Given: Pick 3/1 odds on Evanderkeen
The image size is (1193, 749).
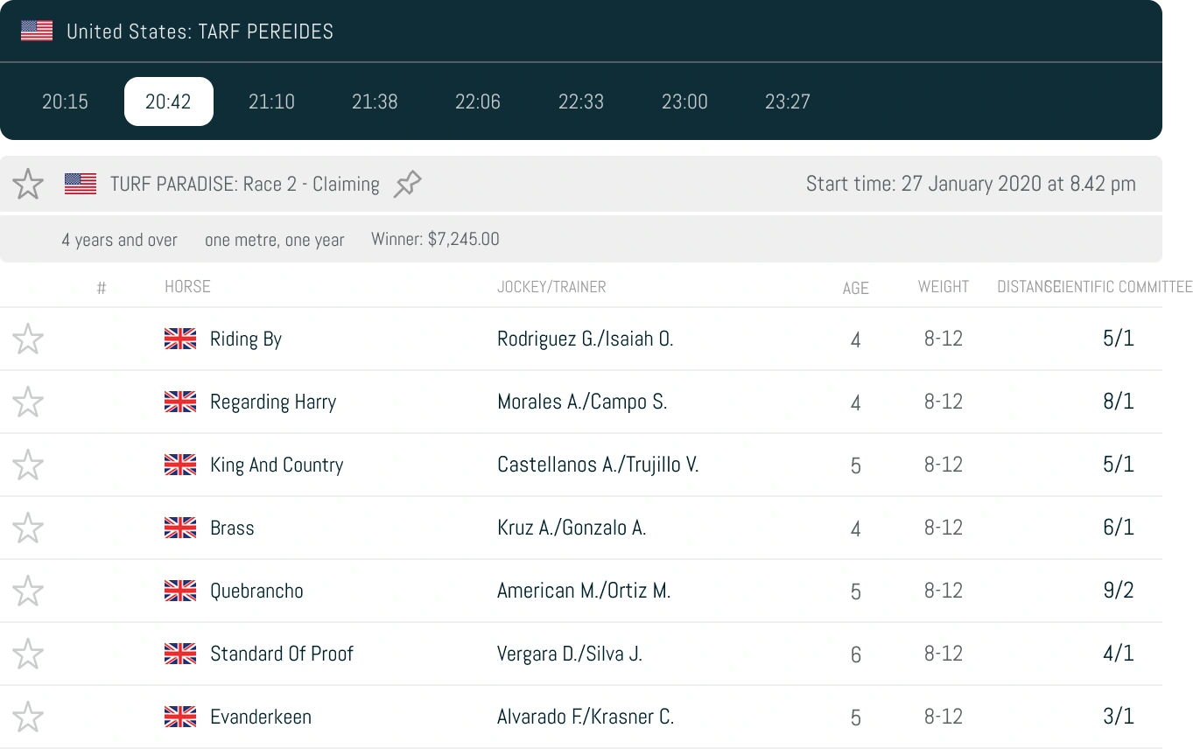Looking at the screenshot, I should 1119,717.
